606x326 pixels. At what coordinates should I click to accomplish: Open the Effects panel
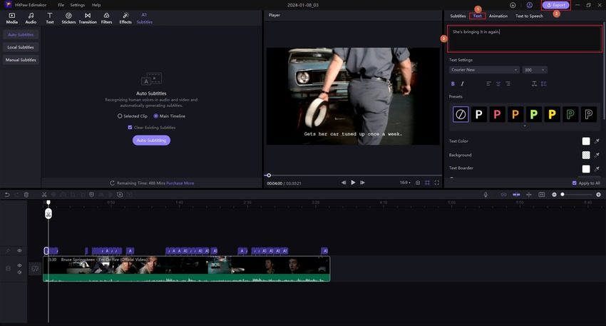click(125, 18)
